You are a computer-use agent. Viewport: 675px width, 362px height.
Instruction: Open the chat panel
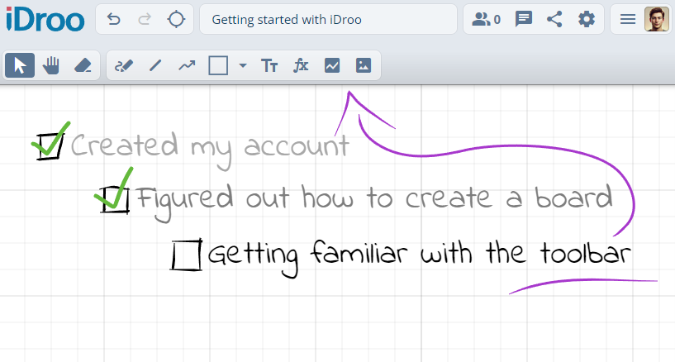click(524, 19)
